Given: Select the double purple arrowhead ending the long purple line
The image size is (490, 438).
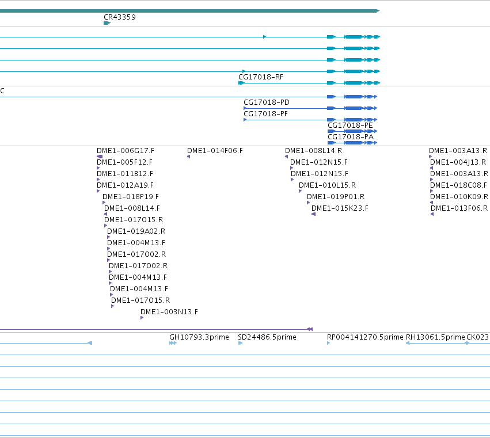Looking at the screenshot, I should 310,329.
